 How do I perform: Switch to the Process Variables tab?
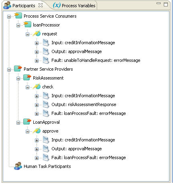(74, 6)
